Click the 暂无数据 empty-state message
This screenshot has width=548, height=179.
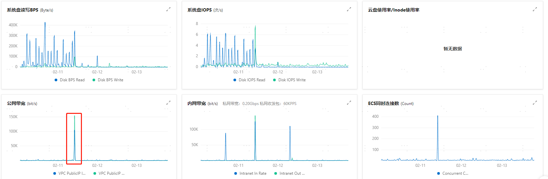(453, 49)
